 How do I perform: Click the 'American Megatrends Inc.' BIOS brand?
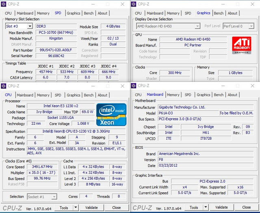pyautogui.click(x=206, y=154)
